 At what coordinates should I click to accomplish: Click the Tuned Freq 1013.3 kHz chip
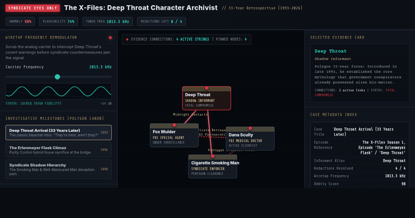(x=107, y=21)
